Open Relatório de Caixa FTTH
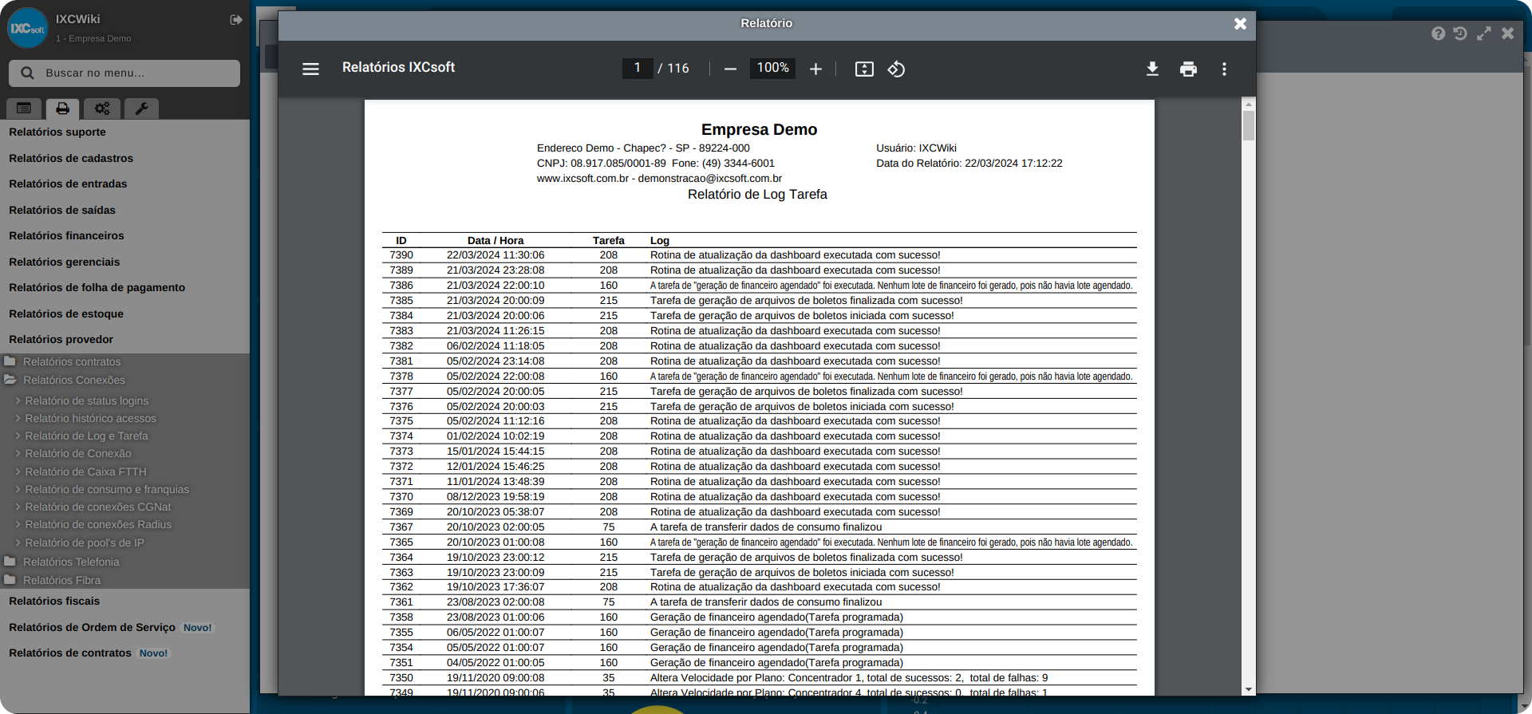 pos(85,472)
